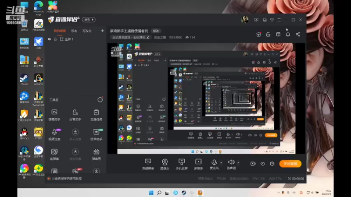Open the Microsoft Edge desktop shortcut
351x197 pixels.
pyautogui.click(x=39, y=8)
